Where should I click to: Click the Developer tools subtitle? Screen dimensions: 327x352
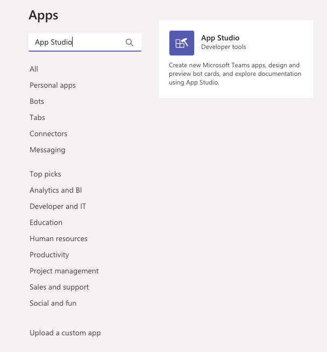click(224, 47)
